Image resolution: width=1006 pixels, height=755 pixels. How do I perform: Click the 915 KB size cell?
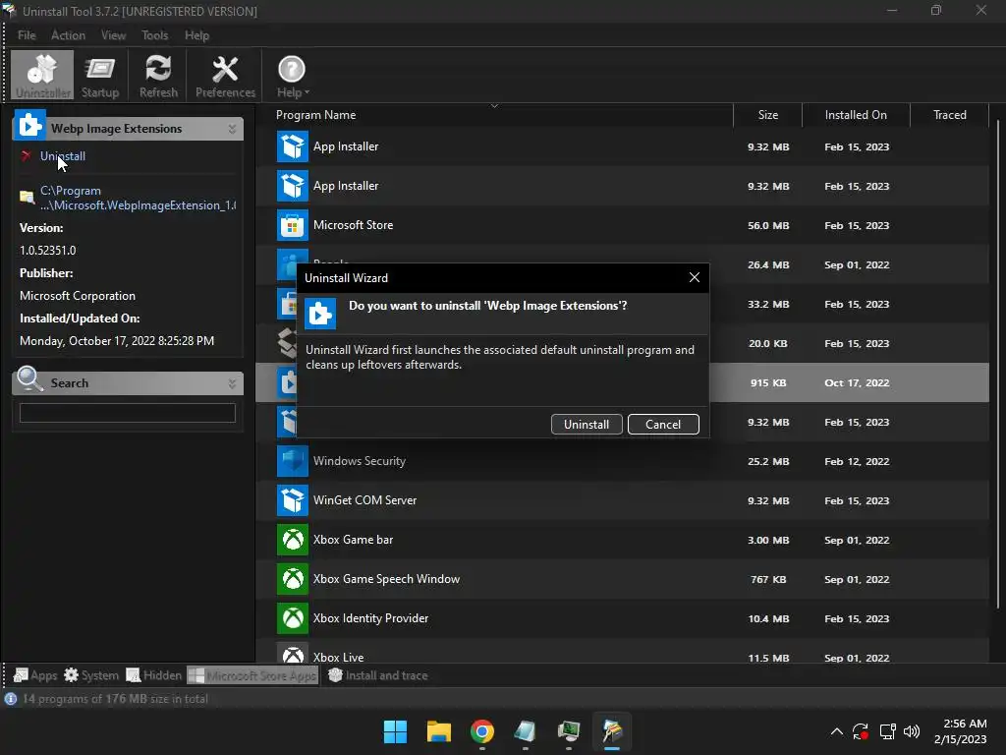click(768, 383)
